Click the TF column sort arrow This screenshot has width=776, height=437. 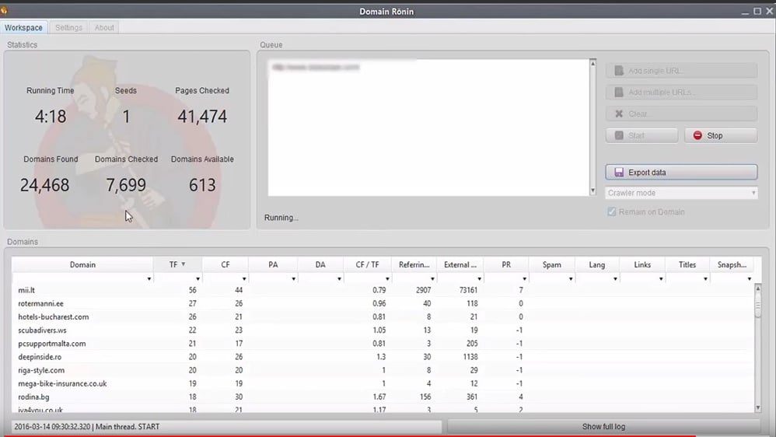tap(184, 264)
